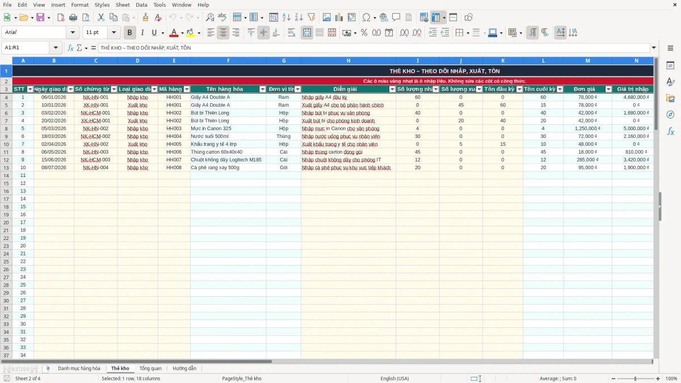Screen dimensions: 681x383
Task: Toggle Italic formatting
Action: (x=142, y=33)
